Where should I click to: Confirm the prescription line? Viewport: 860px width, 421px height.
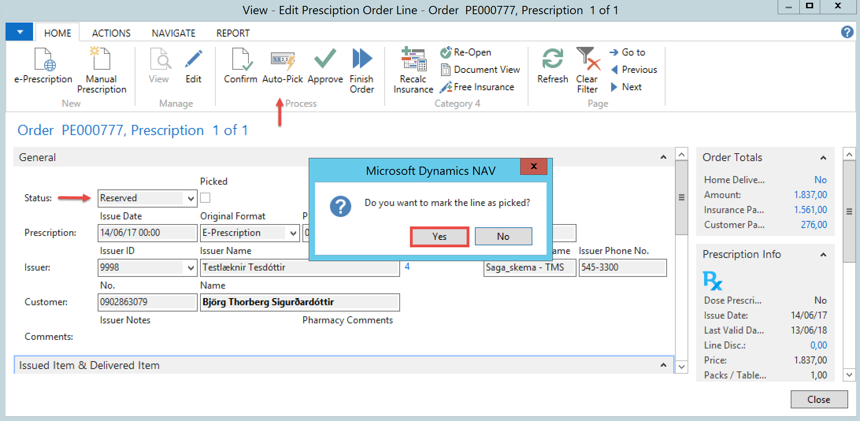click(x=241, y=66)
